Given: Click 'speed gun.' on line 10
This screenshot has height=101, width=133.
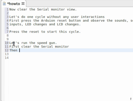Looking at the screenshot, I should click(x=47, y=43).
